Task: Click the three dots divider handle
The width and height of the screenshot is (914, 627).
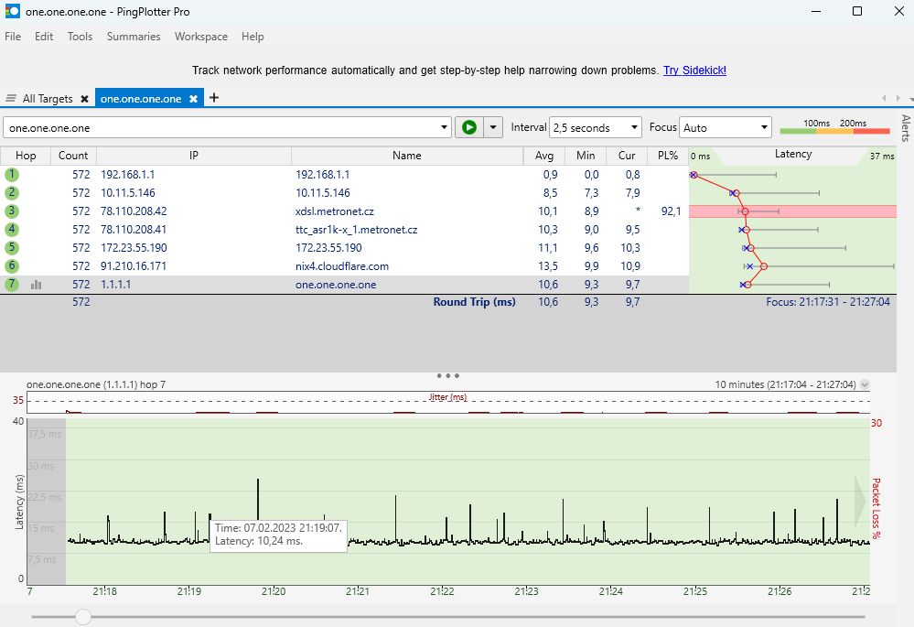Action: click(447, 375)
